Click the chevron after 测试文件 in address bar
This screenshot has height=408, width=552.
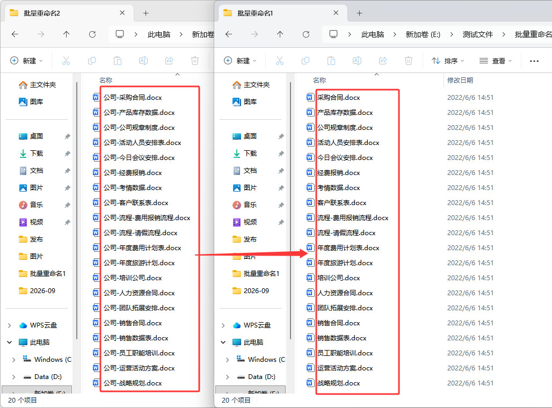pyautogui.click(x=504, y=34)
